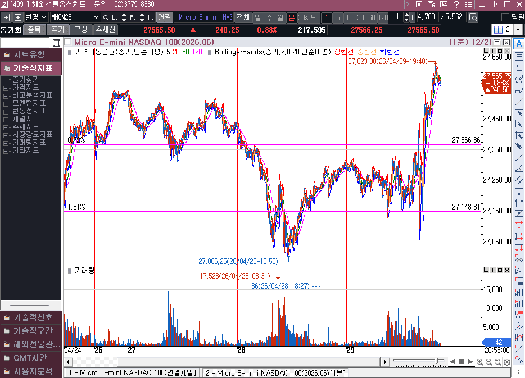This screenshot has width=525, height=378.
Task: Expand the 변동성지표 tree node
Action: [6, 112]
